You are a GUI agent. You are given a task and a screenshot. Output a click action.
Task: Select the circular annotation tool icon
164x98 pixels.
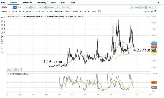tap(2, 33)
